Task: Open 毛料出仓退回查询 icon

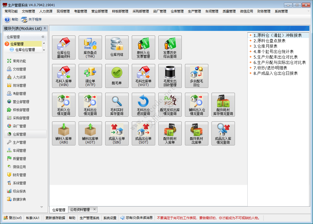Action: [143, 105]
